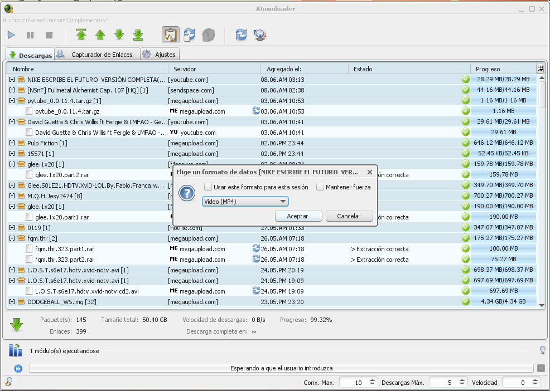This screenshot has height=391, width=550.
Task: Click the blue fast-forward icon by progress bar
Action: click(x=18, y=368)
